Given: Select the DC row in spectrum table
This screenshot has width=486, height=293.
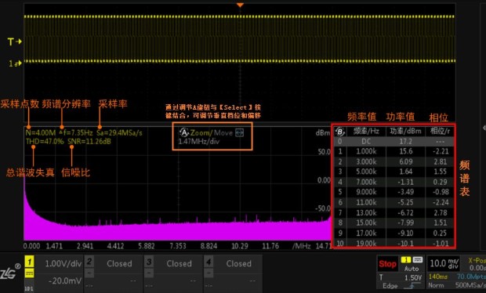Looking at the screenshot, I should (x=394, y=142).
